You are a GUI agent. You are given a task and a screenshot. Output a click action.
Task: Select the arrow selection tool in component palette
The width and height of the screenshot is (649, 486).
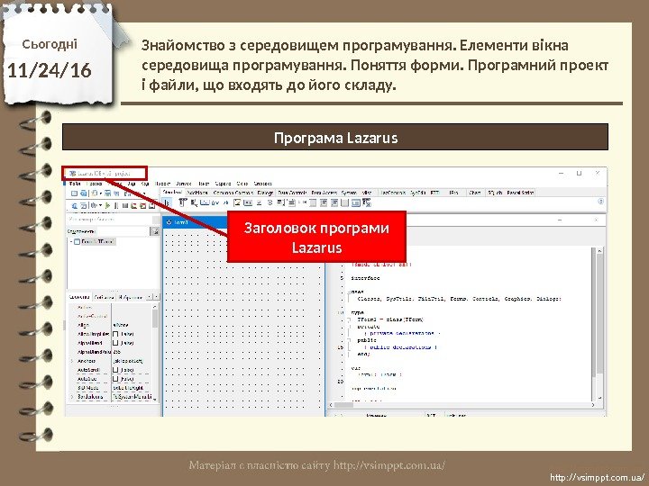[167, 202]
